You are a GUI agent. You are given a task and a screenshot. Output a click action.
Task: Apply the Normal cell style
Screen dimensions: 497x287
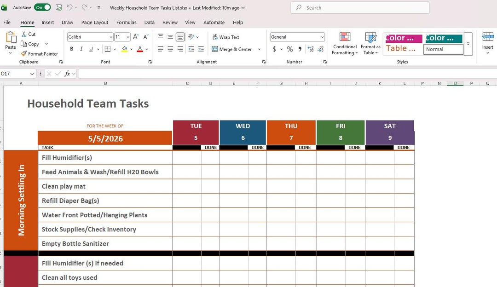click(x=443, y=49)
